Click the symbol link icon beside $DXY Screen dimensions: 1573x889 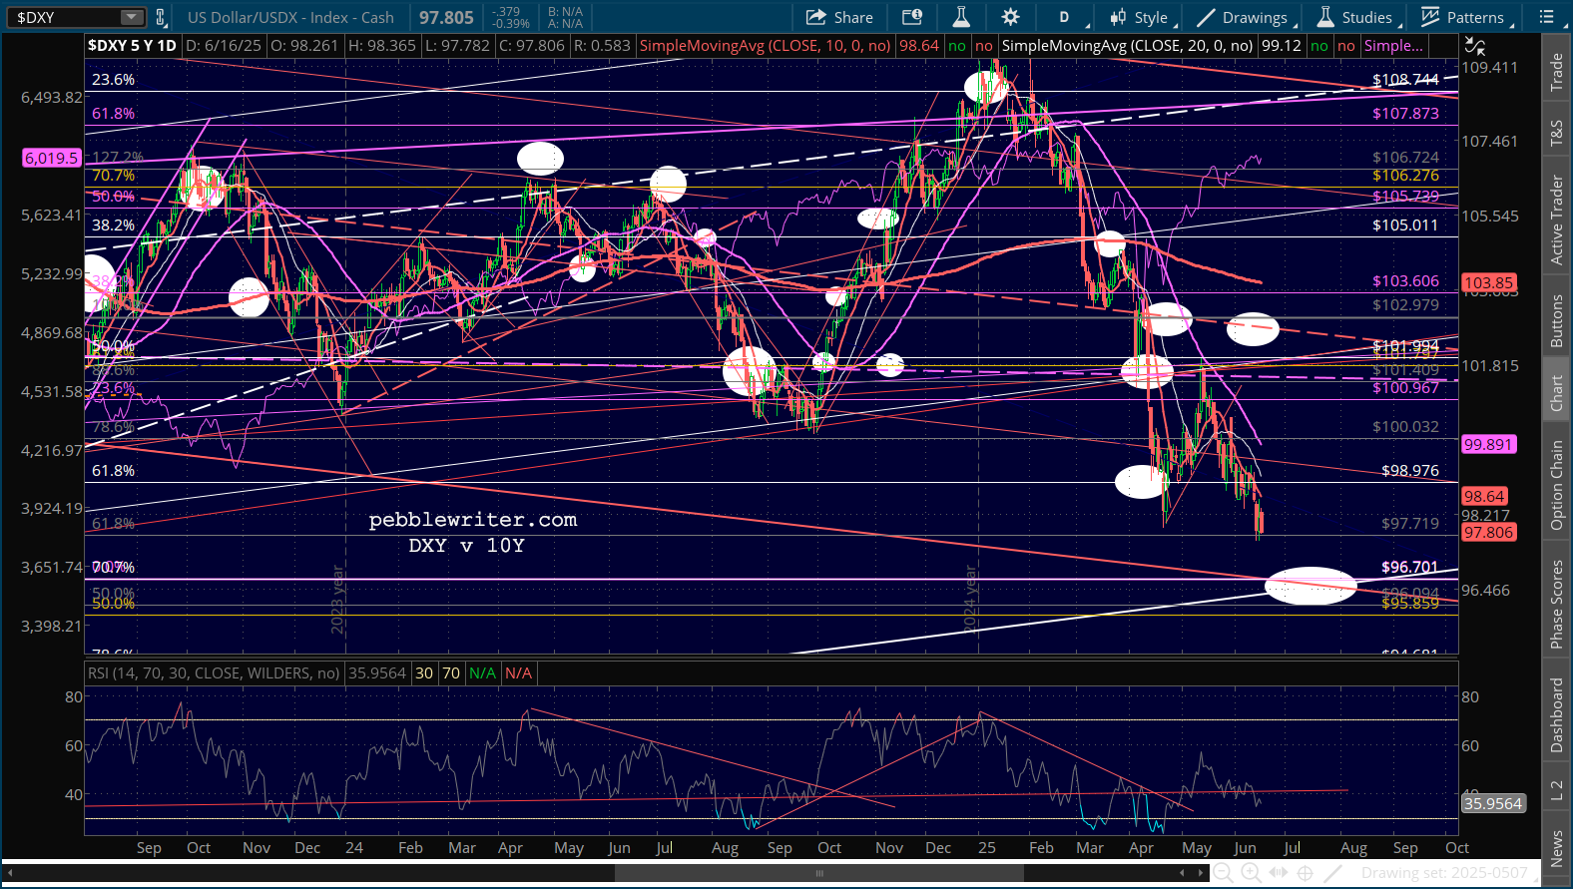click(160, 17)
